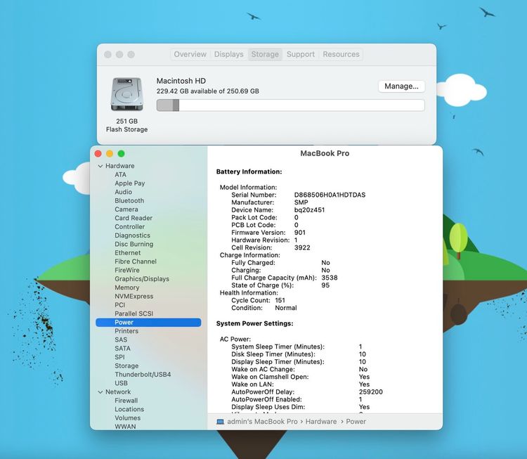Select ATA in the Hardware list
Image resolution: width=527 pixels, height=459 pixels.
121,174
